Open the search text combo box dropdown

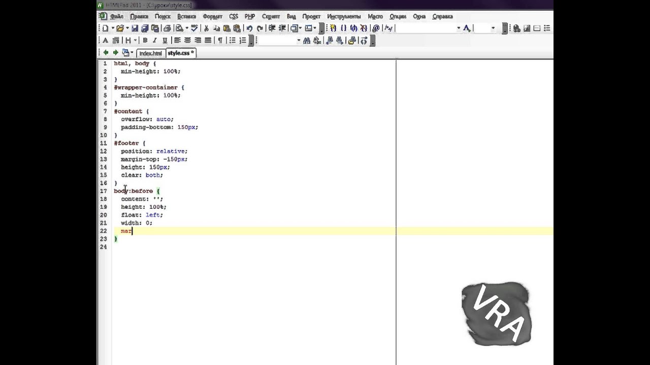tap(299, 41)
